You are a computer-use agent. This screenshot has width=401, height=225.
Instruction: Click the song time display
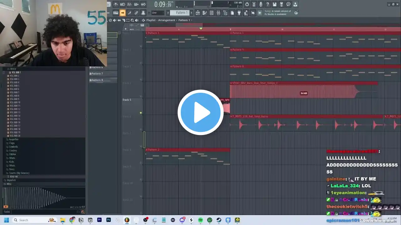click(163, 4)
